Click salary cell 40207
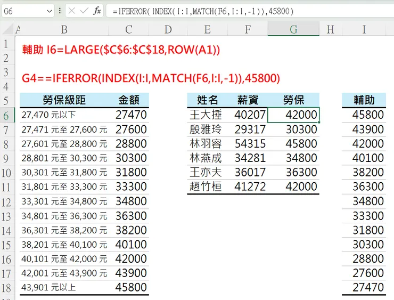 coord(248,115)
